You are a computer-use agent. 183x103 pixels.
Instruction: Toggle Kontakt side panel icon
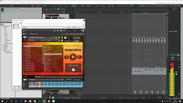[83, 31]
